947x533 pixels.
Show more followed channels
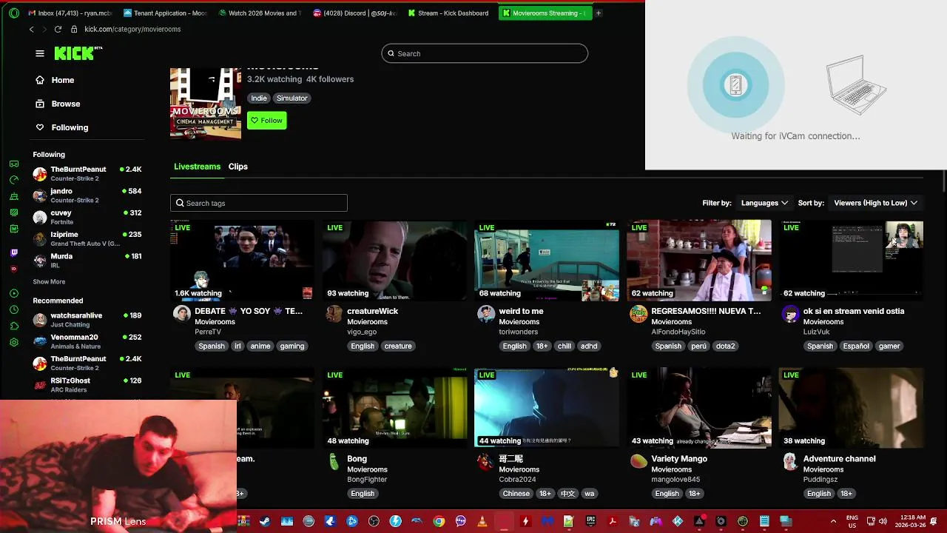coord(49,281)
